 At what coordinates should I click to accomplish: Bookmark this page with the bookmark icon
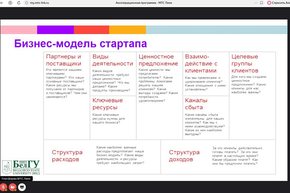[x=261, y=3]
